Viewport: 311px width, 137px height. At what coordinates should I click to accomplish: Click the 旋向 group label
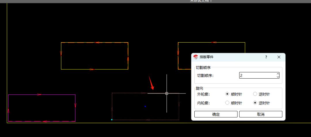click(x=199, y=88)
